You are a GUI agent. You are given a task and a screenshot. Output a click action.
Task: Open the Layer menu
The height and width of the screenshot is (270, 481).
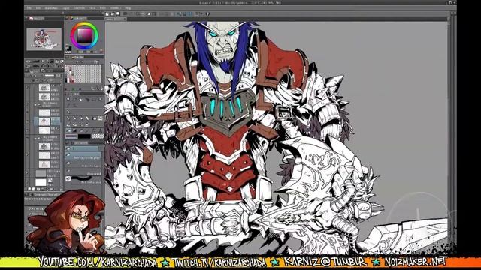click(x=65, y=8)
